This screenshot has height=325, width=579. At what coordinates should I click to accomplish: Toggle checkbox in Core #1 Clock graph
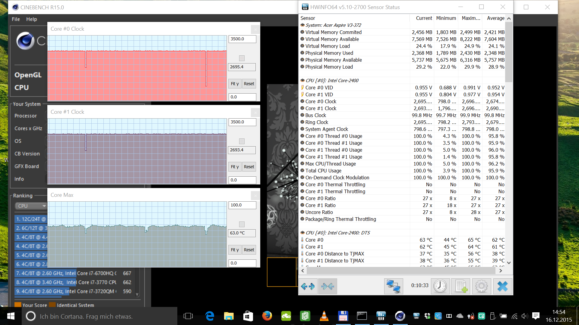pyautogui.click(x=242, y=141)
